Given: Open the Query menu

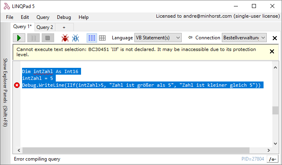Looking at the screenshot, I should point(43,17).
